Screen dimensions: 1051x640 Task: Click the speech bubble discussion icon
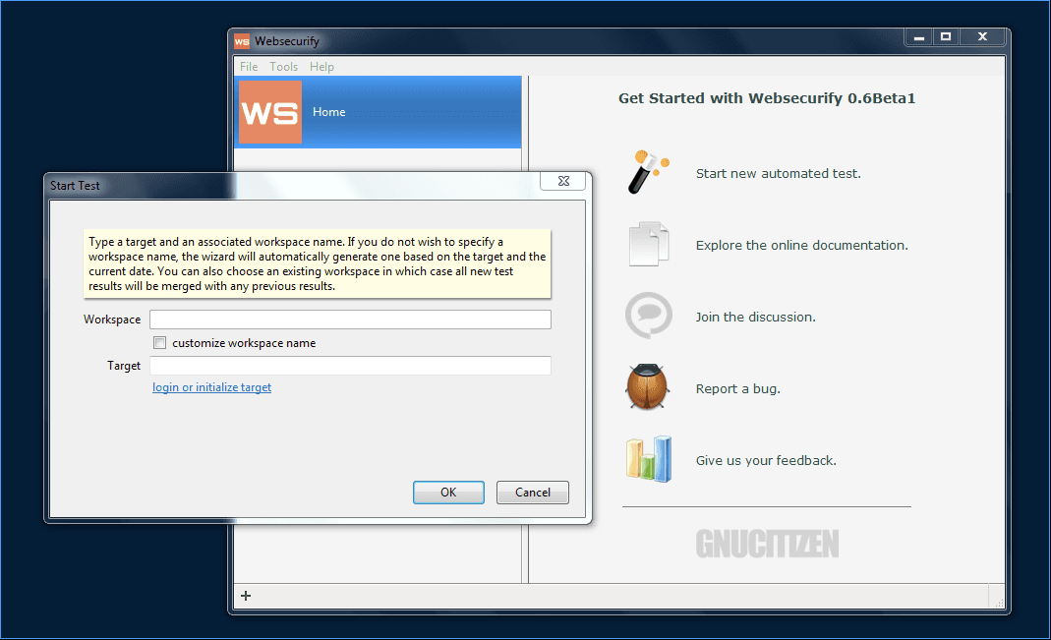click(x=648, y=316)
